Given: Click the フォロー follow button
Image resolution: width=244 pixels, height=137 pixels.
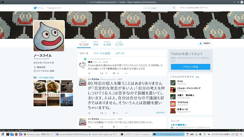Looking at the screenshot, I should point(205,43).
